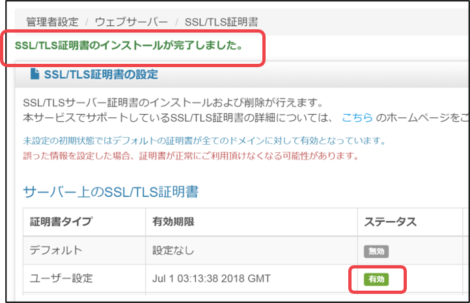This screenshot has height=303, width=470.
Task: Click the grey 無効 status badge
Action: coord(376,251)
